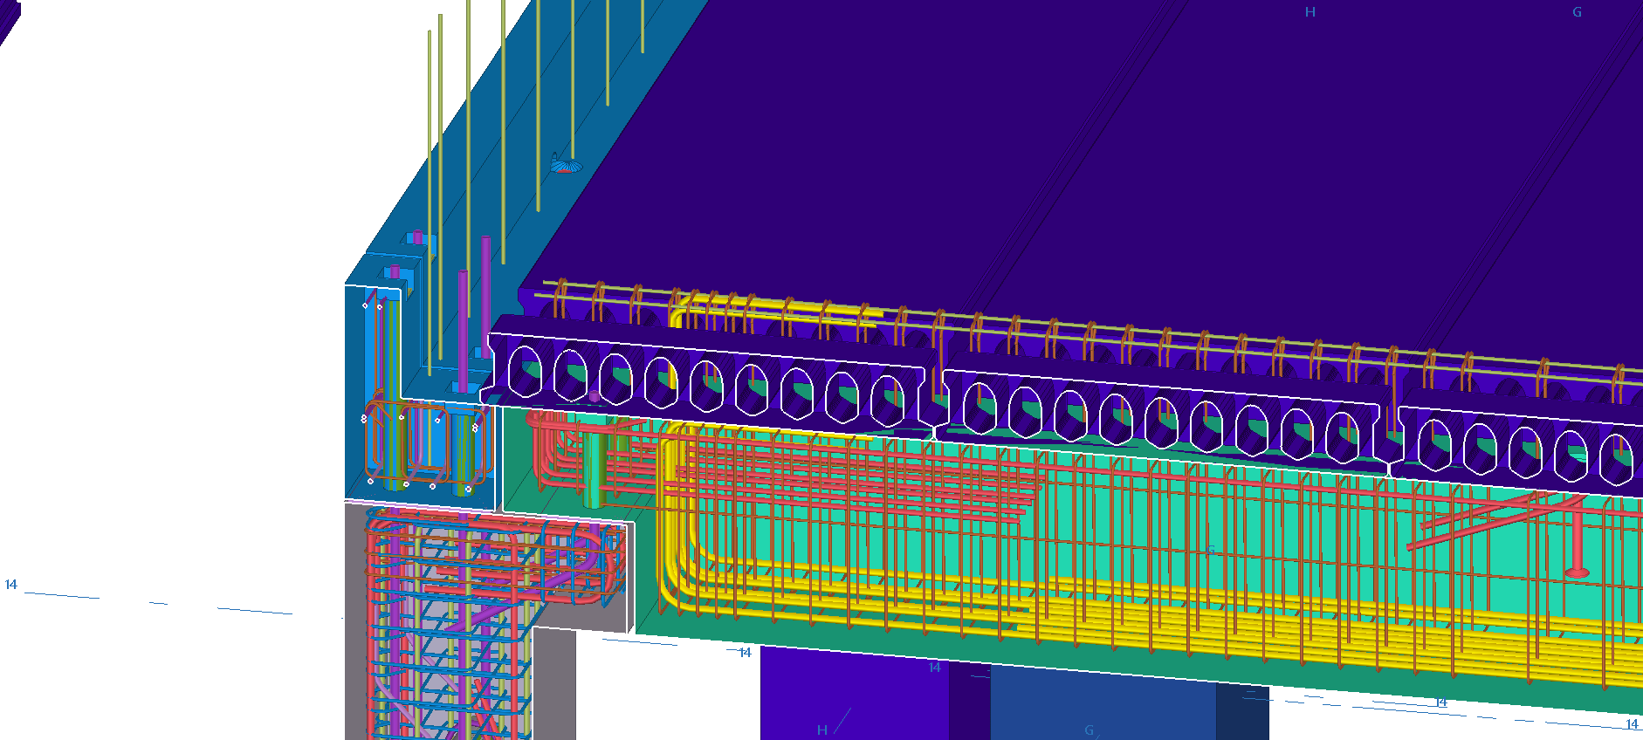Select grid label 14 at far left
The width and height of the screenshot is (1643, 740).
11,585
